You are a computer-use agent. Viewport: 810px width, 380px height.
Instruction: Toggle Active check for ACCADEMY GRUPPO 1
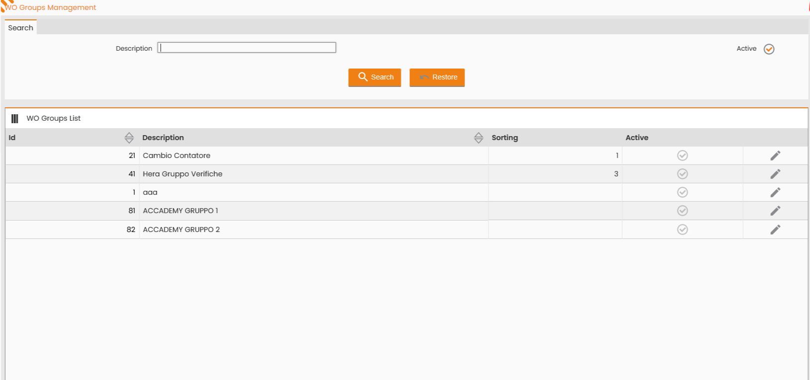tap(682, 211)
